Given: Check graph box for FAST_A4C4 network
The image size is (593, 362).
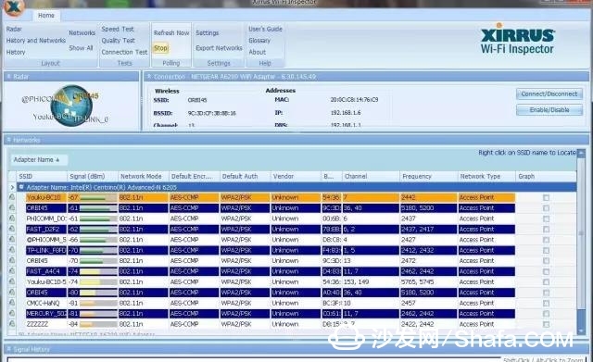Looking at the screenshot, I should pos(546,271).
